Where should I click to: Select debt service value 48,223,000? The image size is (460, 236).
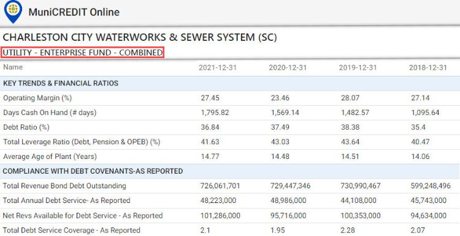point(218,201)
